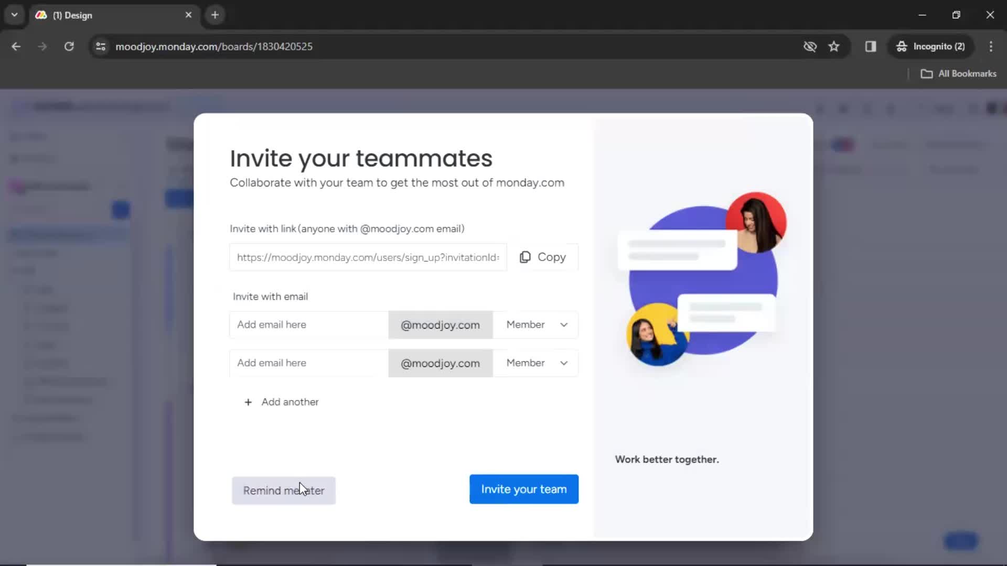The height and width of the screenshot is (566, 1007).
Task: Expand the @moodjoy.com domain selector
Action: point(440,324)
